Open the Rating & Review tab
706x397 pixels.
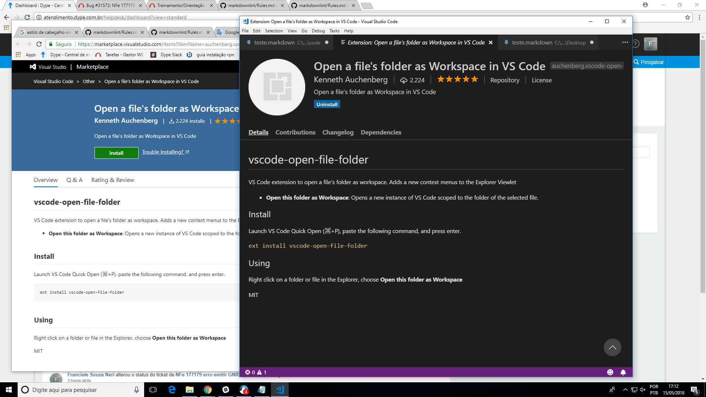[113, 180]
